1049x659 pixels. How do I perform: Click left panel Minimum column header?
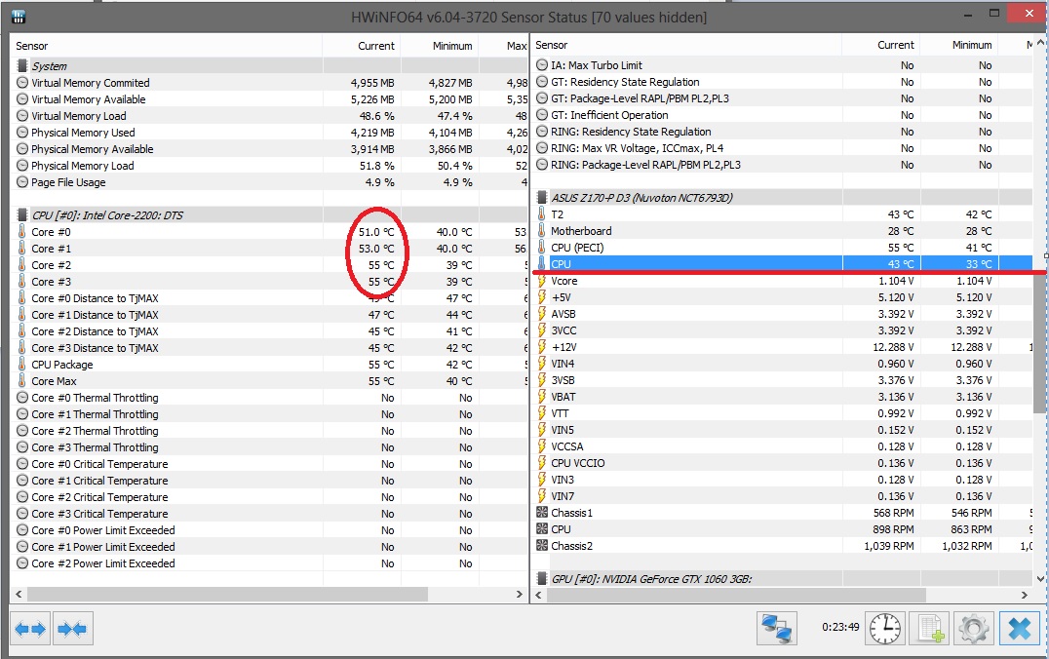click(x=440, y=46)
